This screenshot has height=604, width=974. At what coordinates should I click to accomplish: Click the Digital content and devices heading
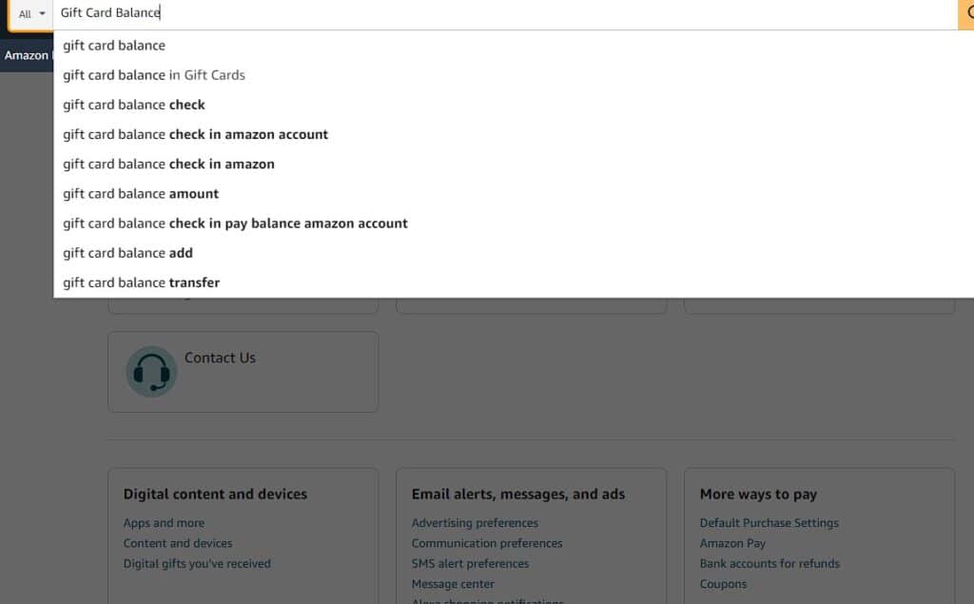pos(215,494)
